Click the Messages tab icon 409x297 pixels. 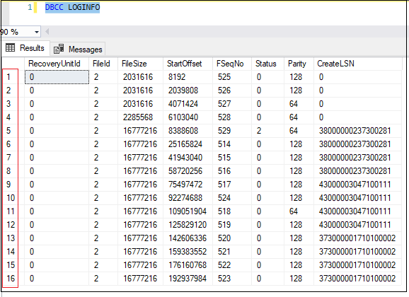tap(59, 49)
